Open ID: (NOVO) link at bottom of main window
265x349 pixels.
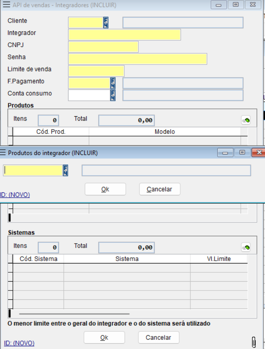pos(19,343)
